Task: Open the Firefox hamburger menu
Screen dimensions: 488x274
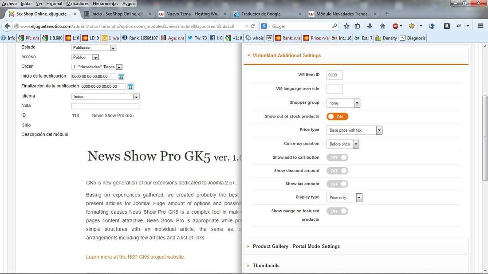Action: click(x=480, y=26)
